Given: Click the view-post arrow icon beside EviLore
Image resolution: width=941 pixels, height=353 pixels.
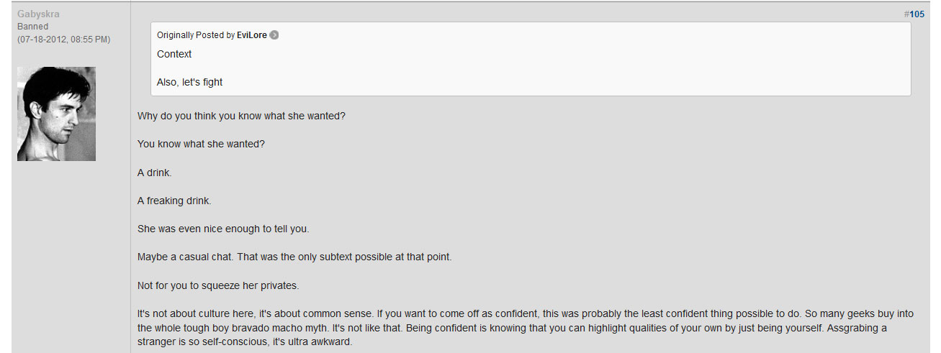Looking at the screenshot, I should click(x=274, y=35).
